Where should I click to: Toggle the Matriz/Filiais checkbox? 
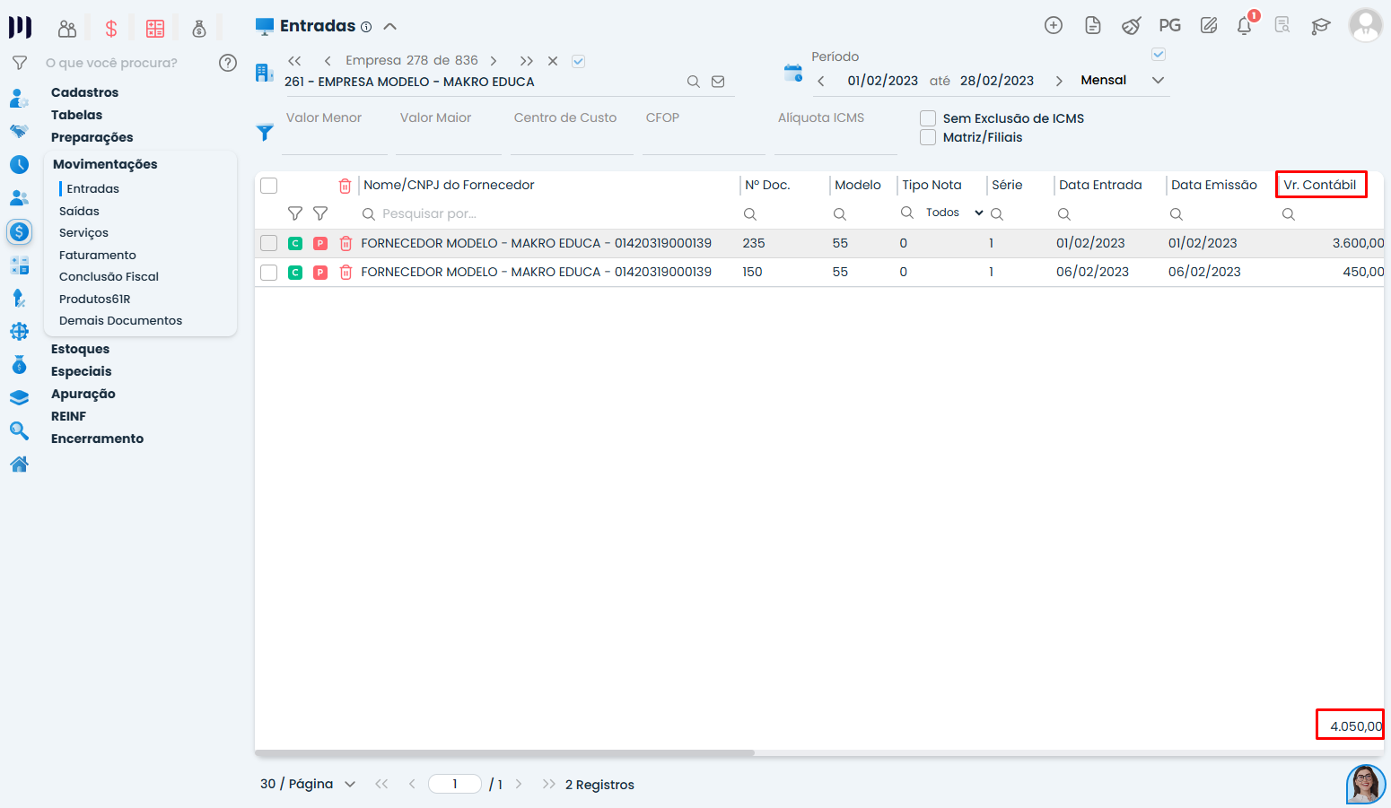[x=928, y=137]
